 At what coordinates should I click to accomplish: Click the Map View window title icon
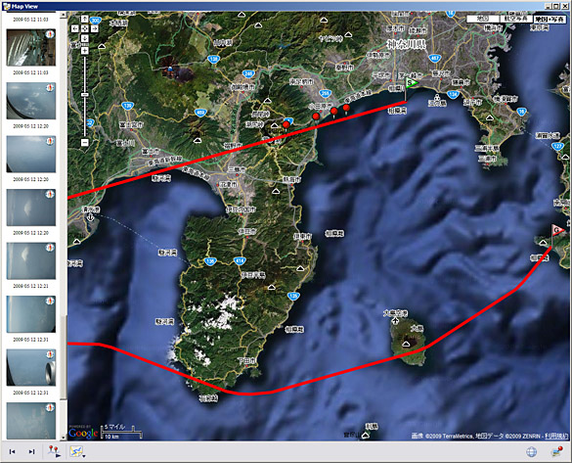pyautogui.click(x=6, y=6)
